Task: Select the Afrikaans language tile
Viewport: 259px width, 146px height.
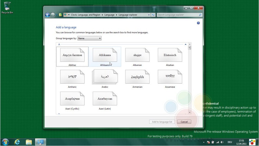Action: (105, 57)
